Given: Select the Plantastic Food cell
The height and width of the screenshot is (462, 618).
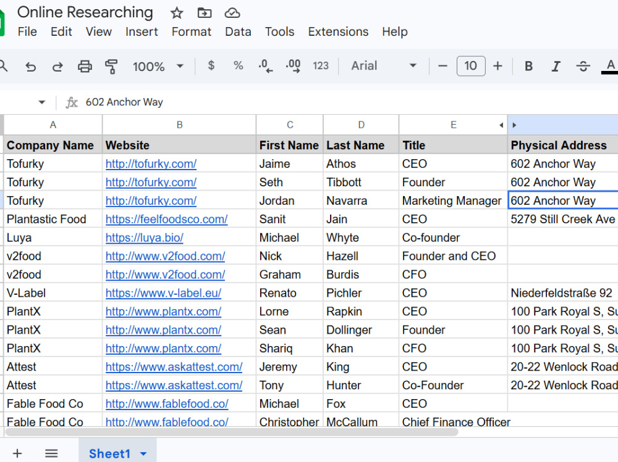Looking at the screenshot, I should coord(53,219).
